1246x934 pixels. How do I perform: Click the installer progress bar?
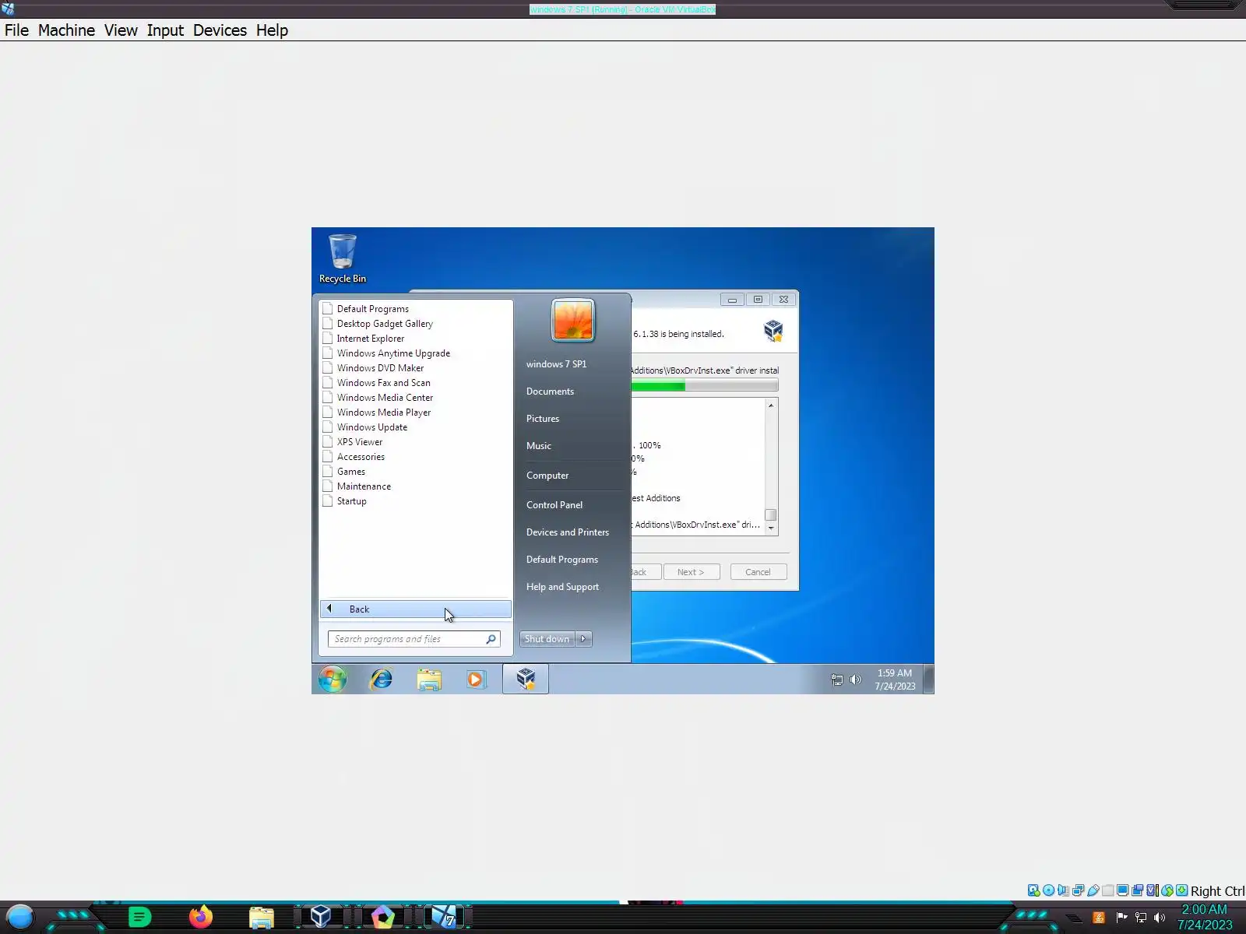[704, 386]
